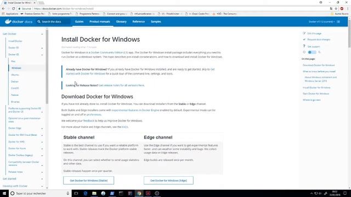Expand the Docker EE sidebar section
Viewport: 351px width, 197px height.
click(x=42, y=48)
